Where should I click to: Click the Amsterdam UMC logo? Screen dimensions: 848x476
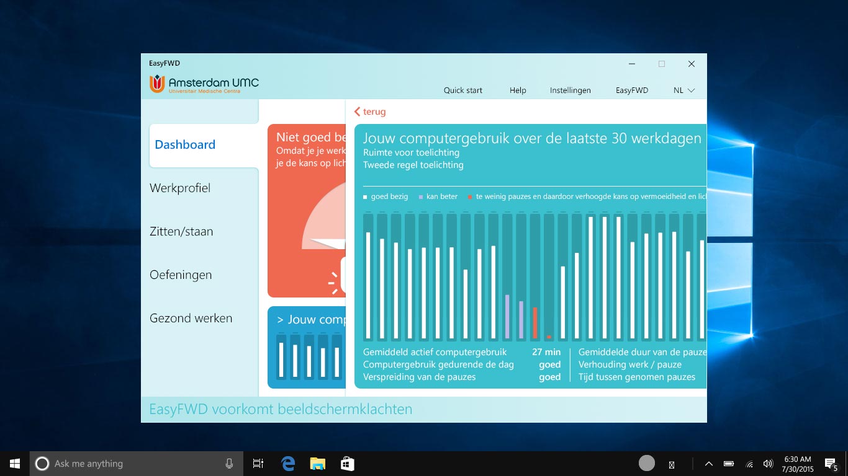point(204,84)
